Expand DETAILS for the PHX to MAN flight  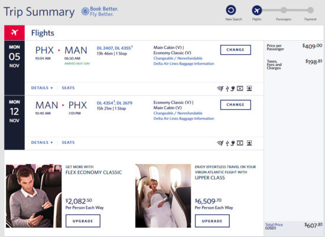coord(42,88)
